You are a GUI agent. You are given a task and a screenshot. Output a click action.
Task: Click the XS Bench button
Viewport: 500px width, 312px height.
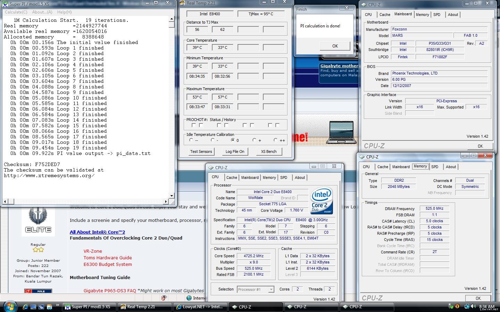[269, 151]
